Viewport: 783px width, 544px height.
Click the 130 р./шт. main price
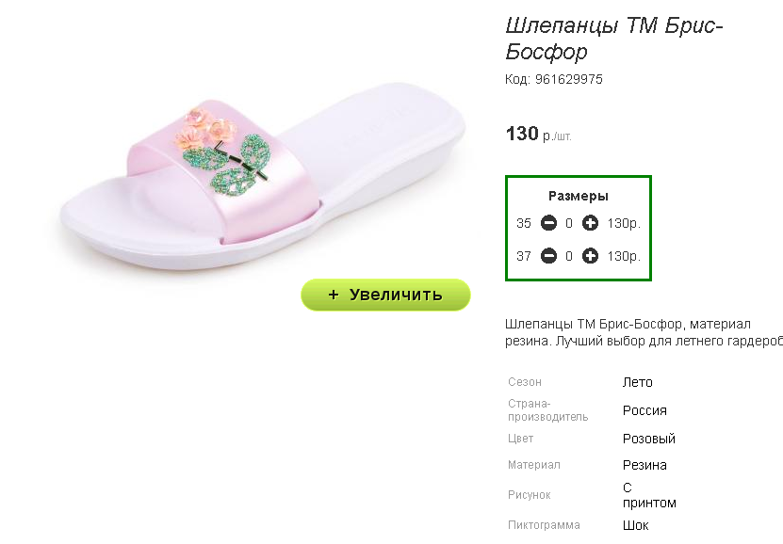(x=538, y=134)
